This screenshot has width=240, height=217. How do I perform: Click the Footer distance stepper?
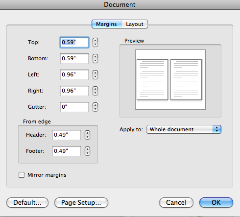87,151
